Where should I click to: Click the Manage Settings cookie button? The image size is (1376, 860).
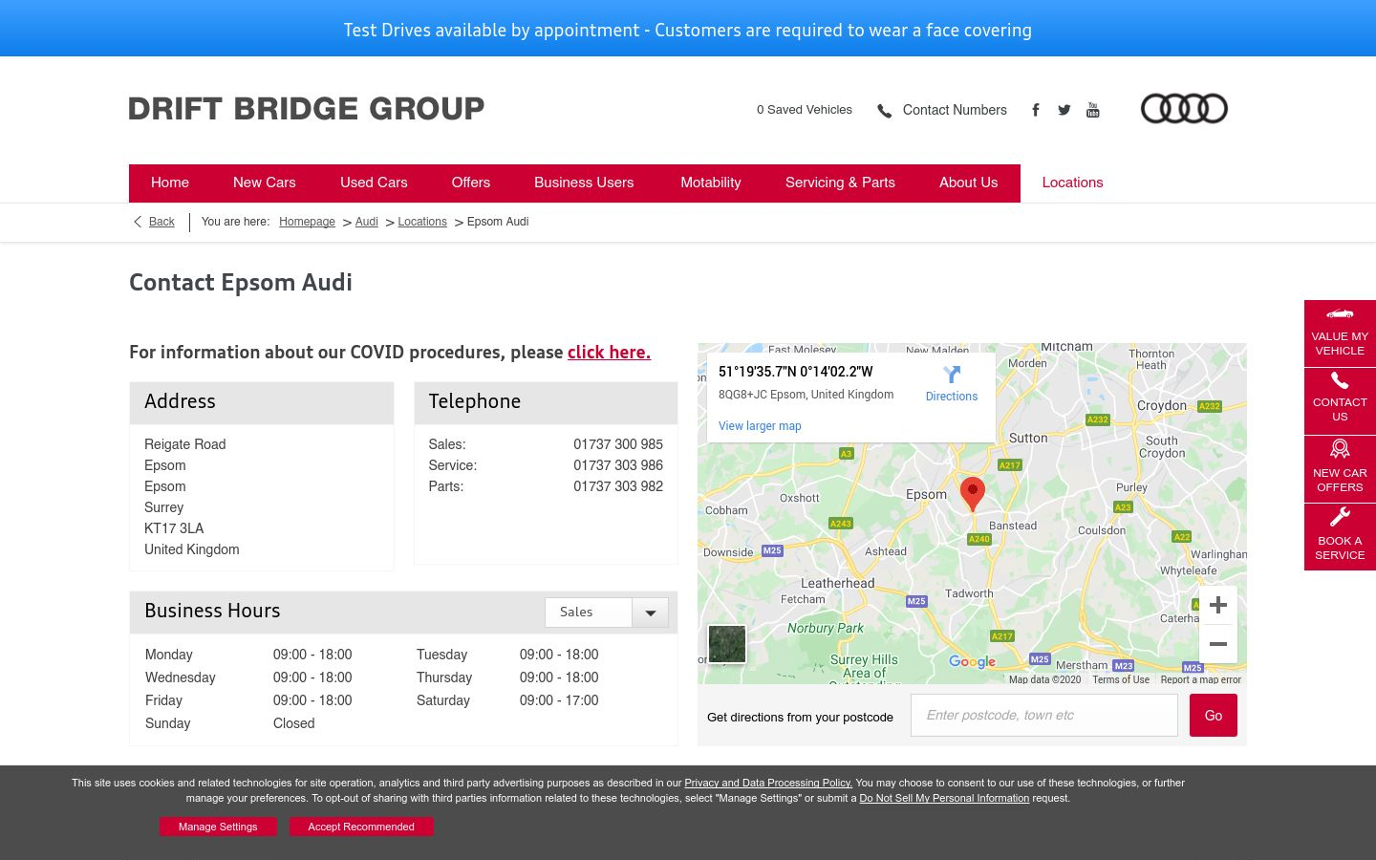click(218, 827)
